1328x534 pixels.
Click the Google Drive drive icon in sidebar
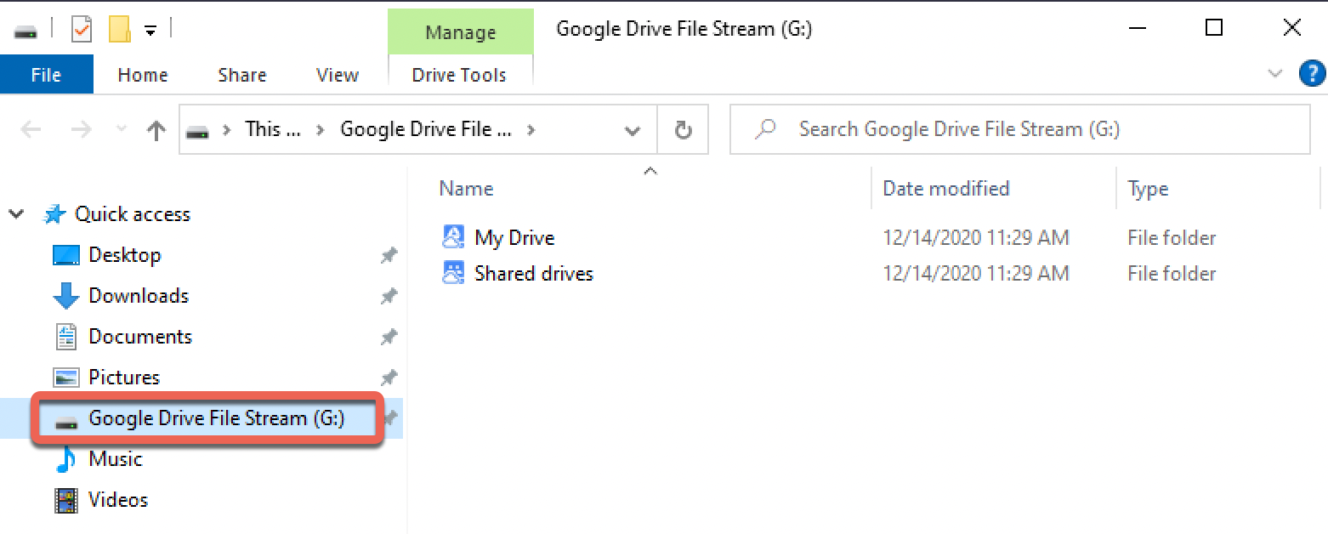click(65, 421)
